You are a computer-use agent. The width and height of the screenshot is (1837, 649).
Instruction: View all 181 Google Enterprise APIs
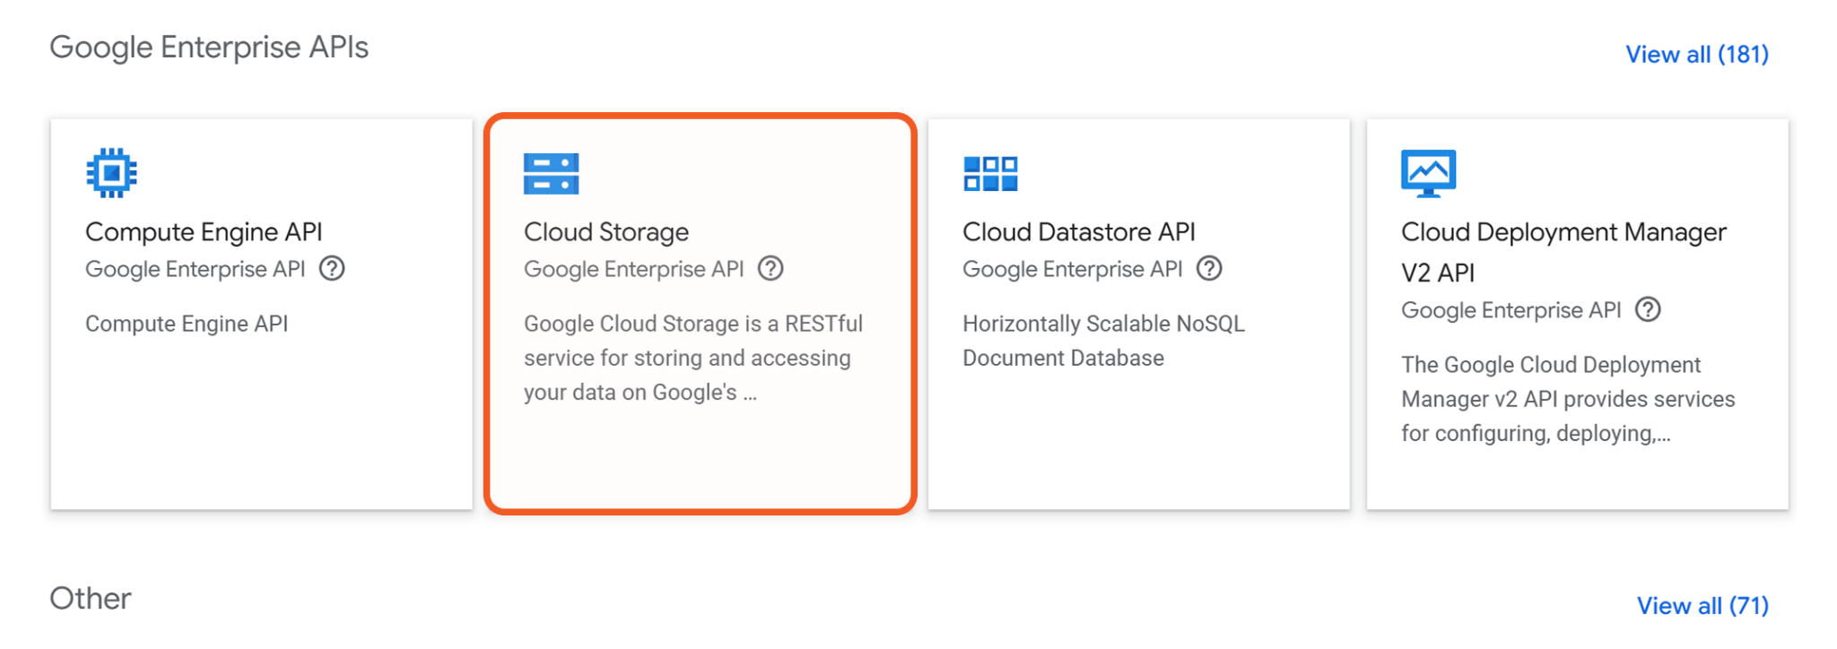pos(1696,55)
